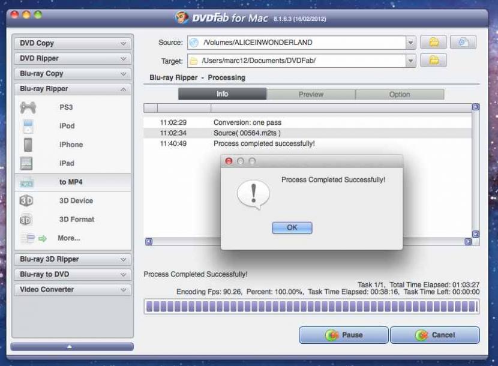Select log row 'Conversion: one pass'
This screenshot has width=498, height=366.
pyautogui.click(x=307, y=122)
